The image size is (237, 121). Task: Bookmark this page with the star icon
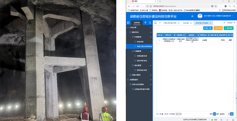click(x=216, y=6)
